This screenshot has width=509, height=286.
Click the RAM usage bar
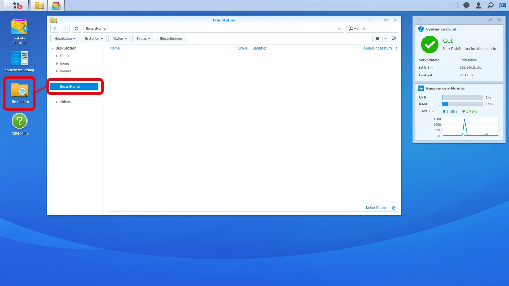pyautogui.click(x=462, y=104)
